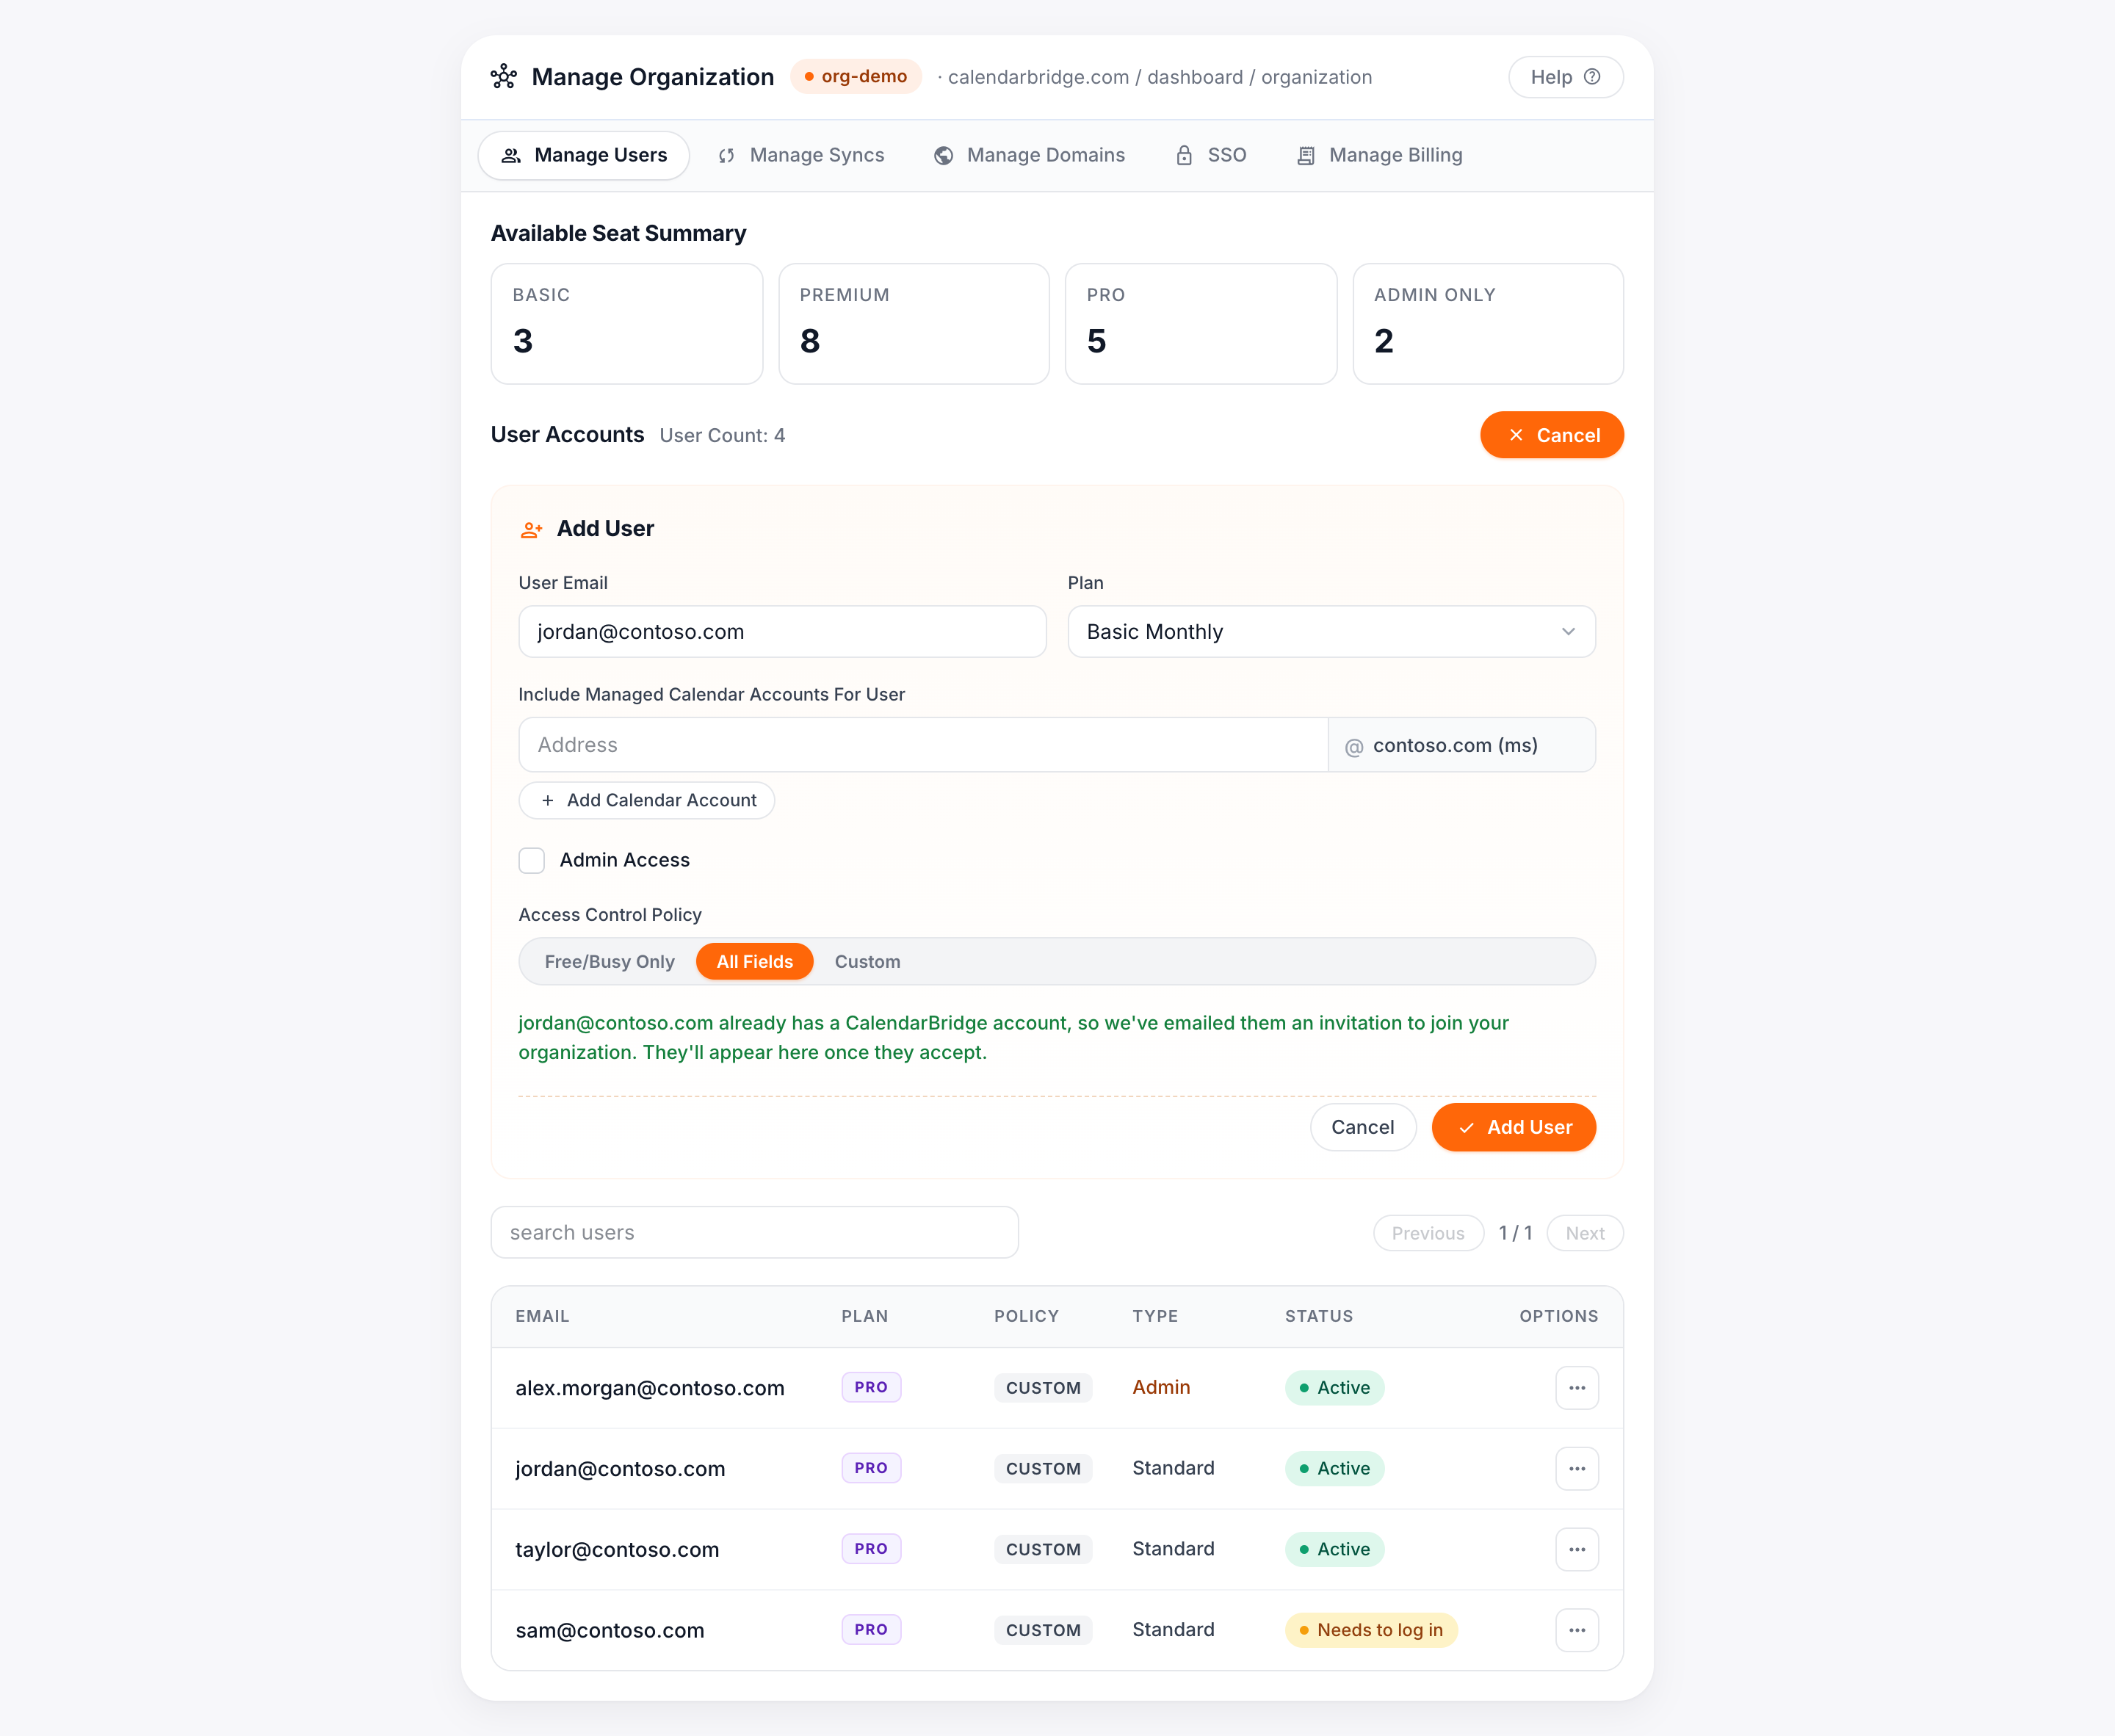Click the Help button

coord(1565,77)
